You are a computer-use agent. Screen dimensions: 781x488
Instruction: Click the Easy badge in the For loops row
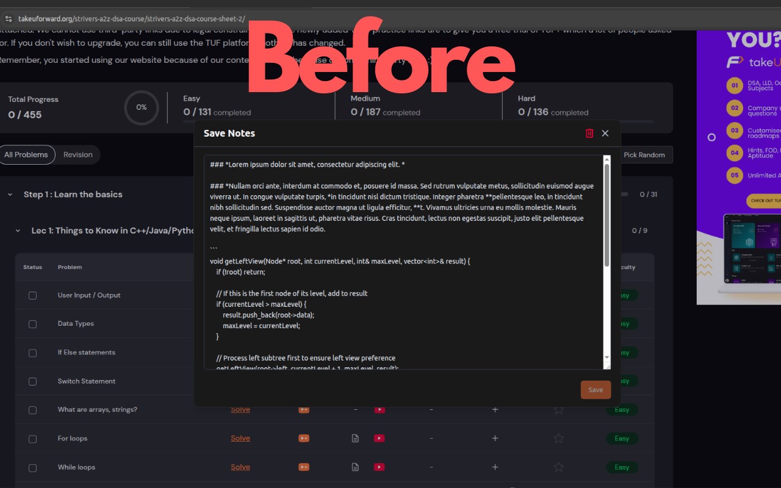coord(622,438)
